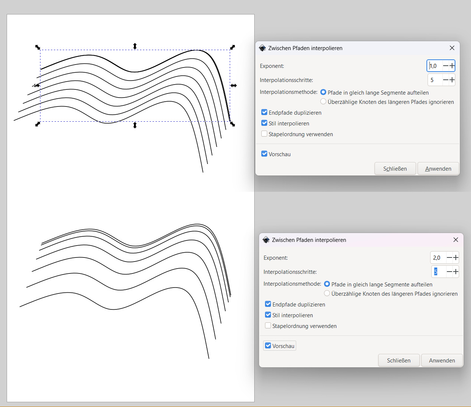Viewport: 471px width, 407px height.
Task: Close the exponent 1,0 dialog with the X
Action: (x=452, y=48)
